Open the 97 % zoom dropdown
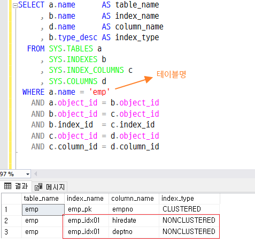This screenshot has width=255, height=242. (28, 174)
